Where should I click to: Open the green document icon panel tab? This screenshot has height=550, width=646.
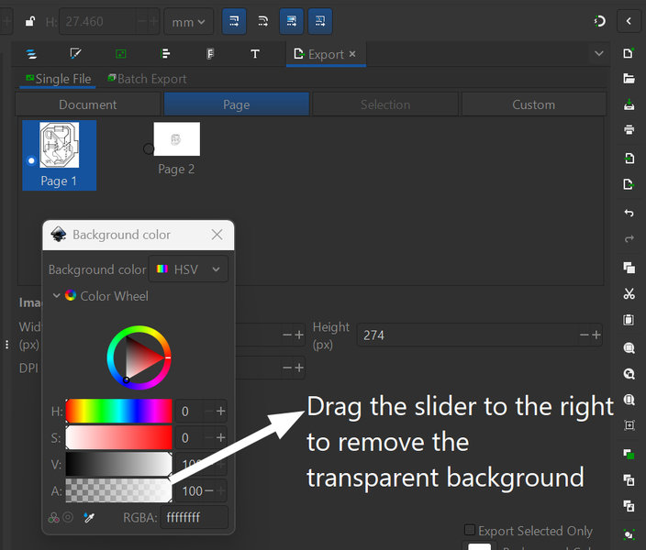[x=121, y=54]
